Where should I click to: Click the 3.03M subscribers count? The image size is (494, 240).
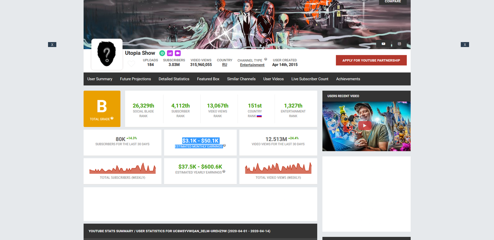click(174, 65)
